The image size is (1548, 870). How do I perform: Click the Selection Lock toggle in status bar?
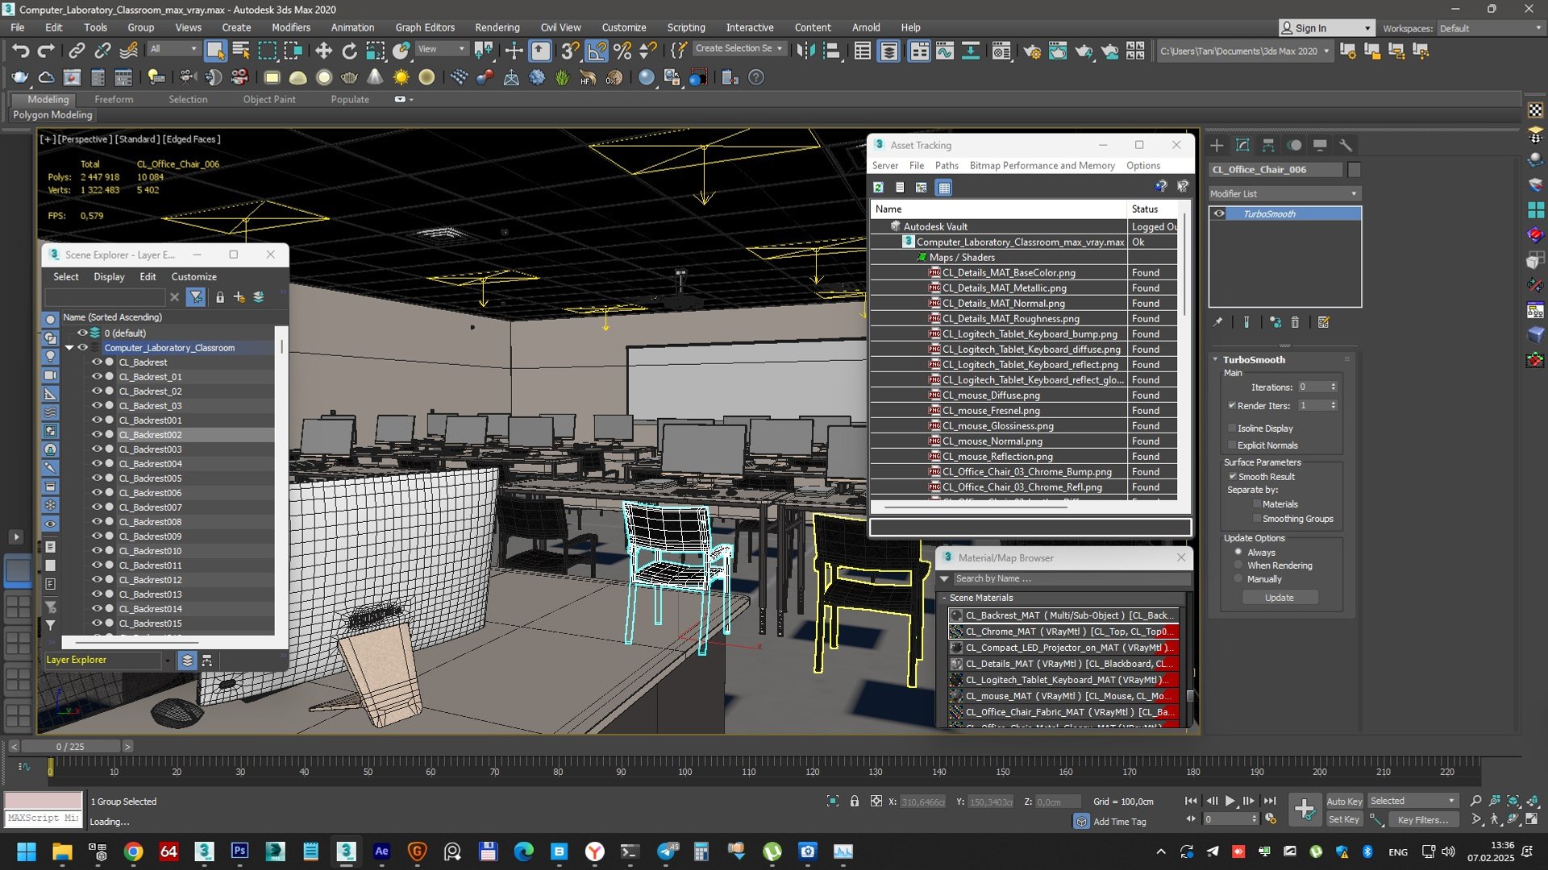tap(854, 801)
